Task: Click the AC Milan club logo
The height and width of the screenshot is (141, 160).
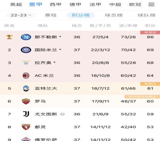Action: (x=26, y=76)
